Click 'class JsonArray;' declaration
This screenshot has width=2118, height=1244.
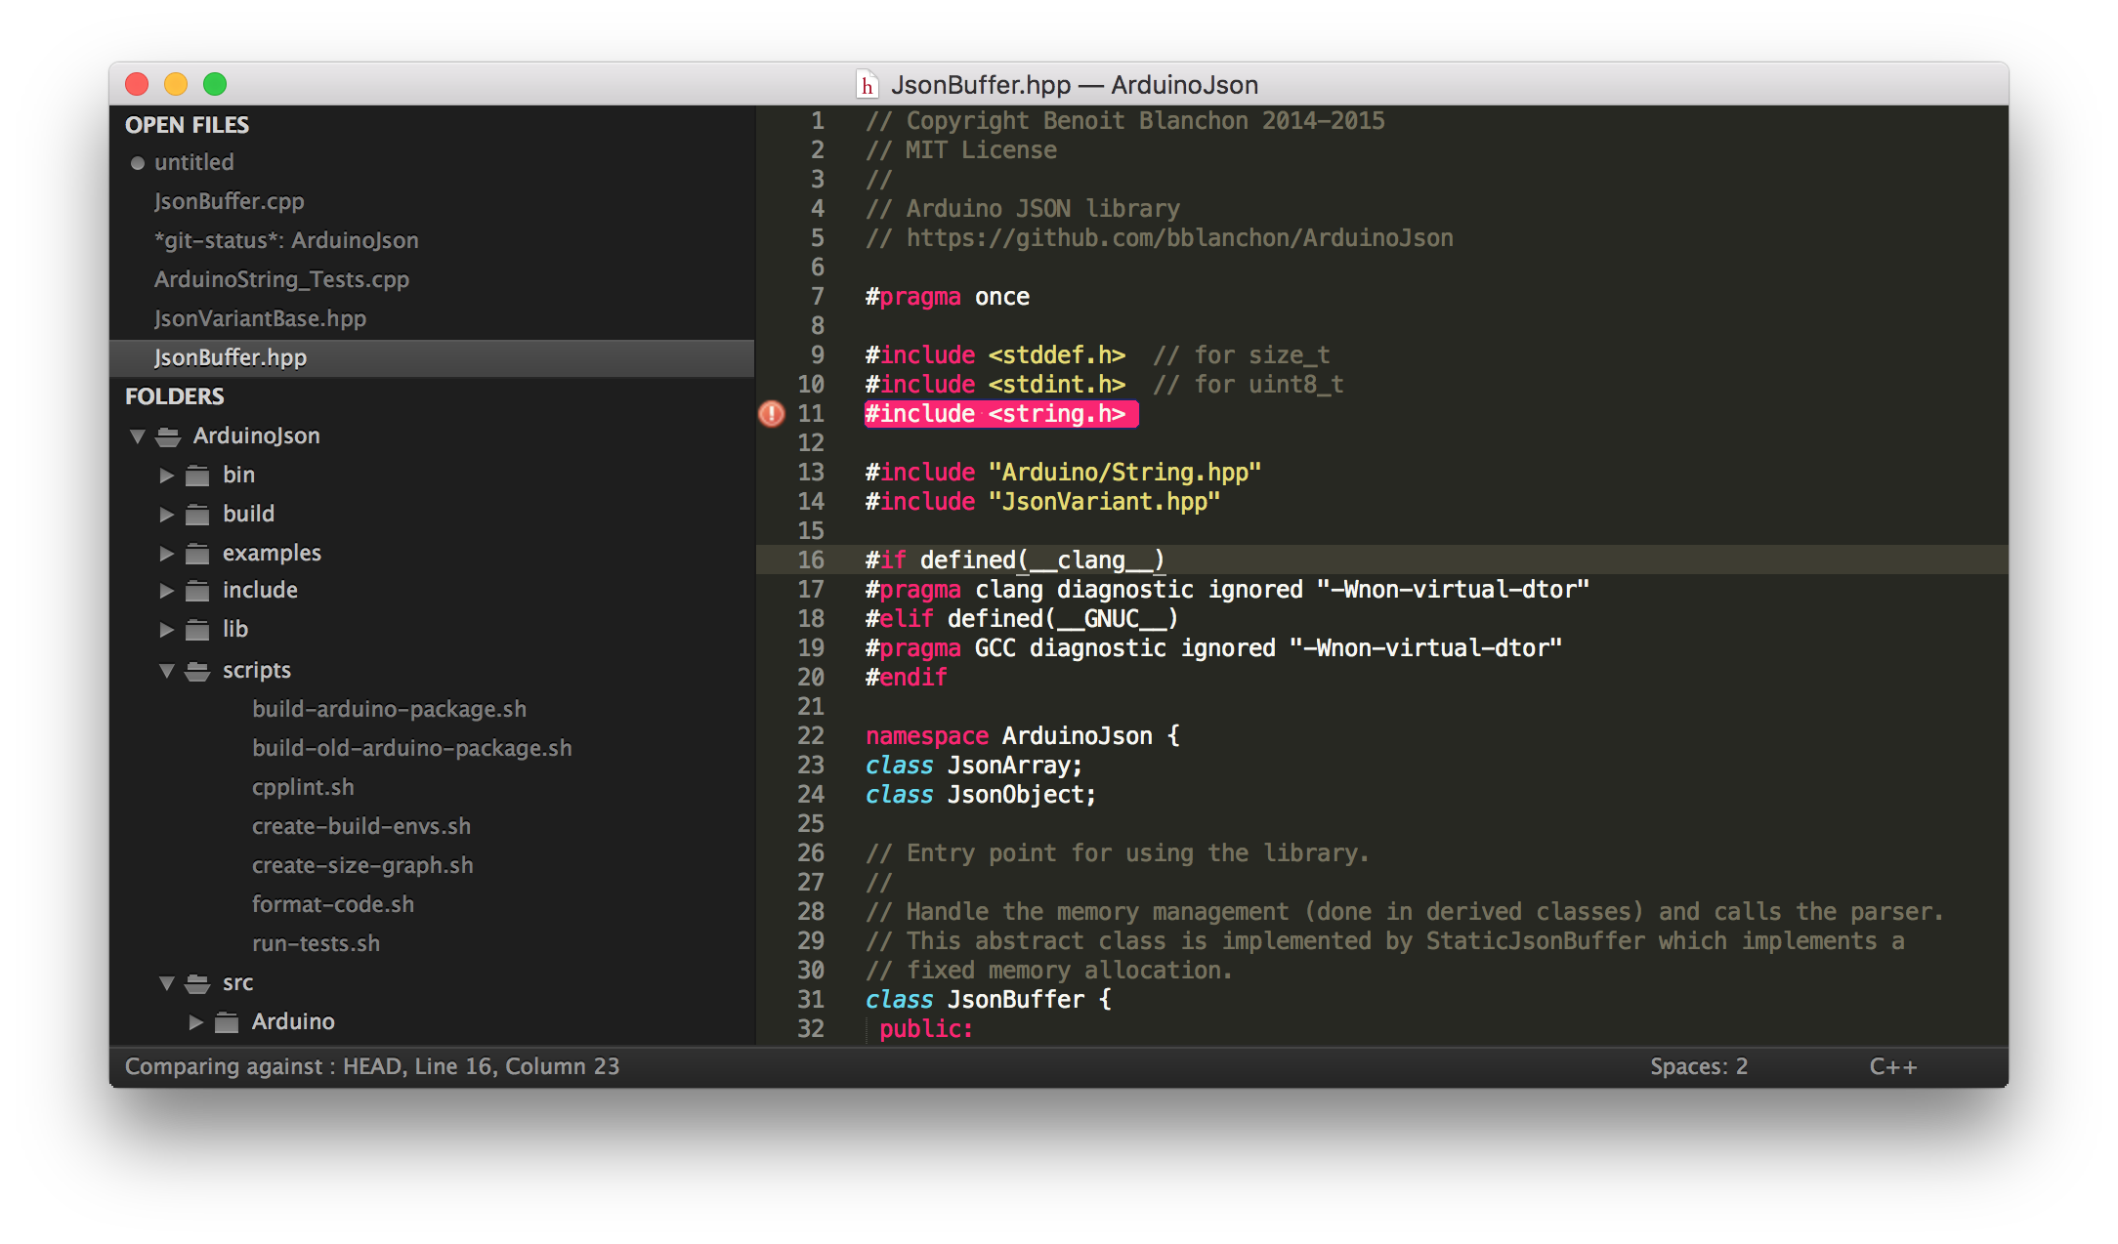pyautogui.click(x=973, y=766)
